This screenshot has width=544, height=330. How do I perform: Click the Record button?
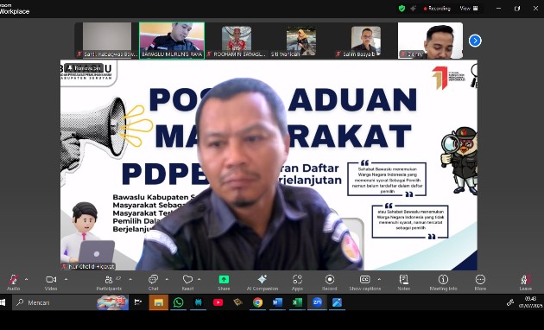click(330, 282)
